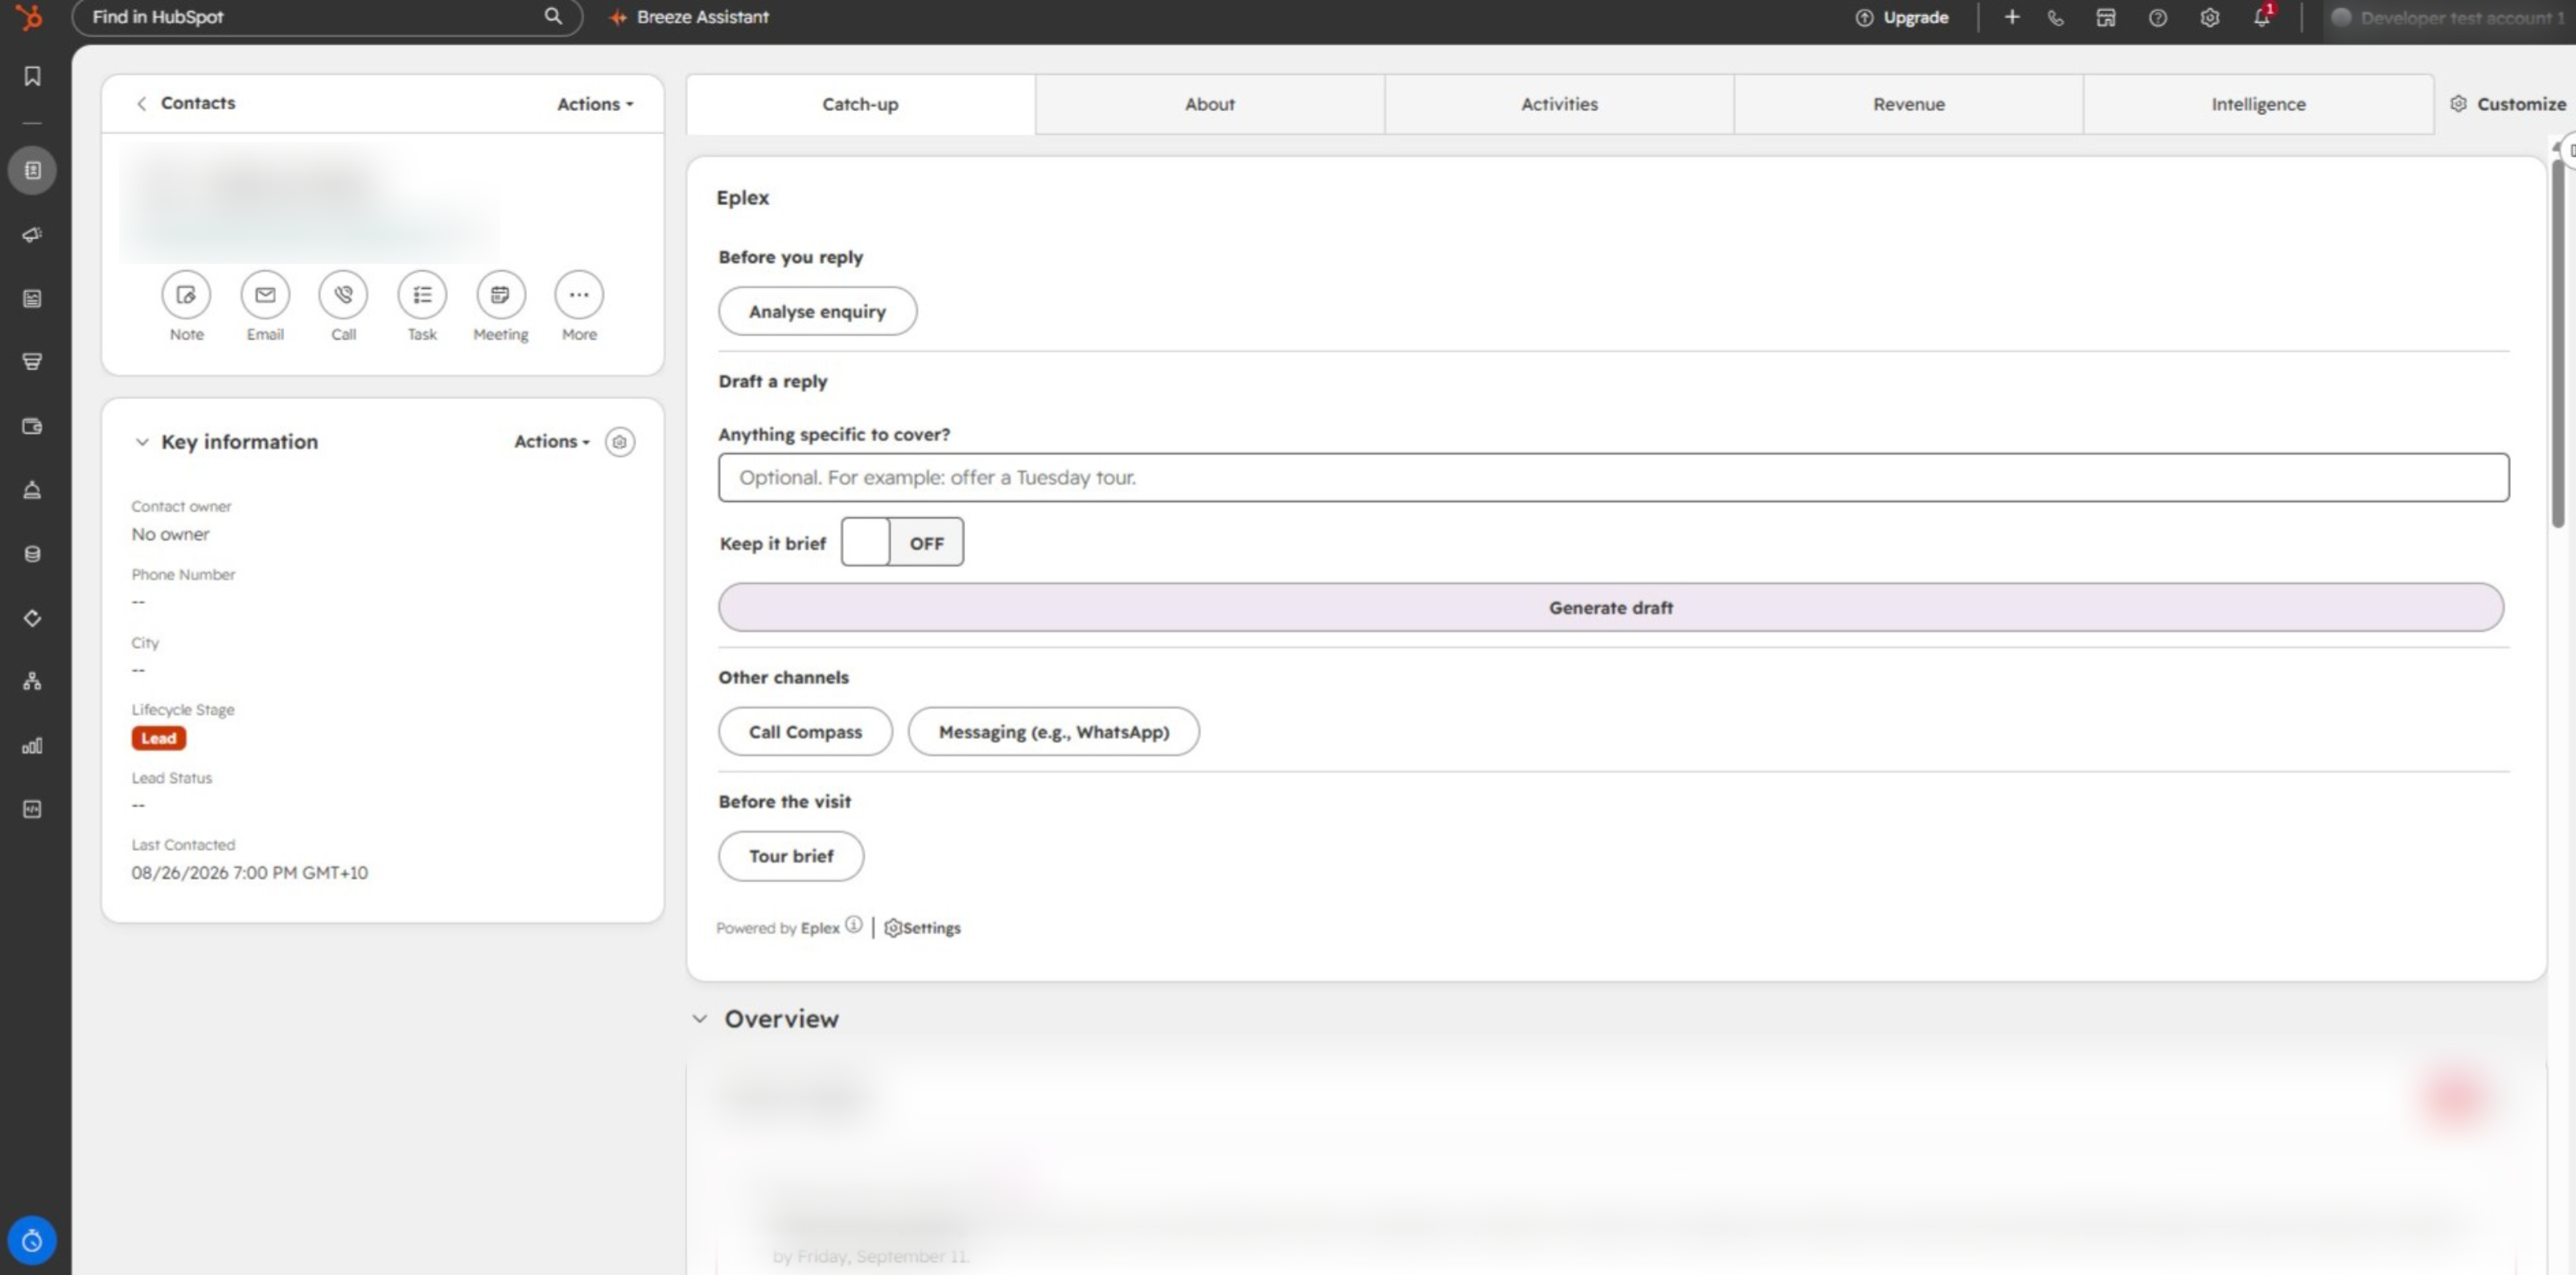Image resolution: width=2576 pixels, height=1275 pixels.
Task: Click the search magnifier icon
Action: pos(552,16)
